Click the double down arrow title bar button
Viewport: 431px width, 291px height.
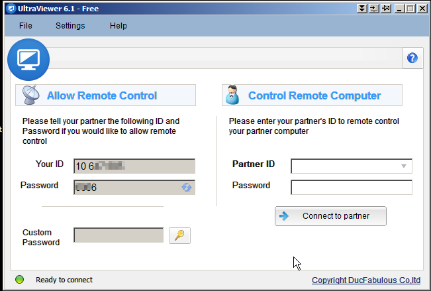(x=361, y=9)
